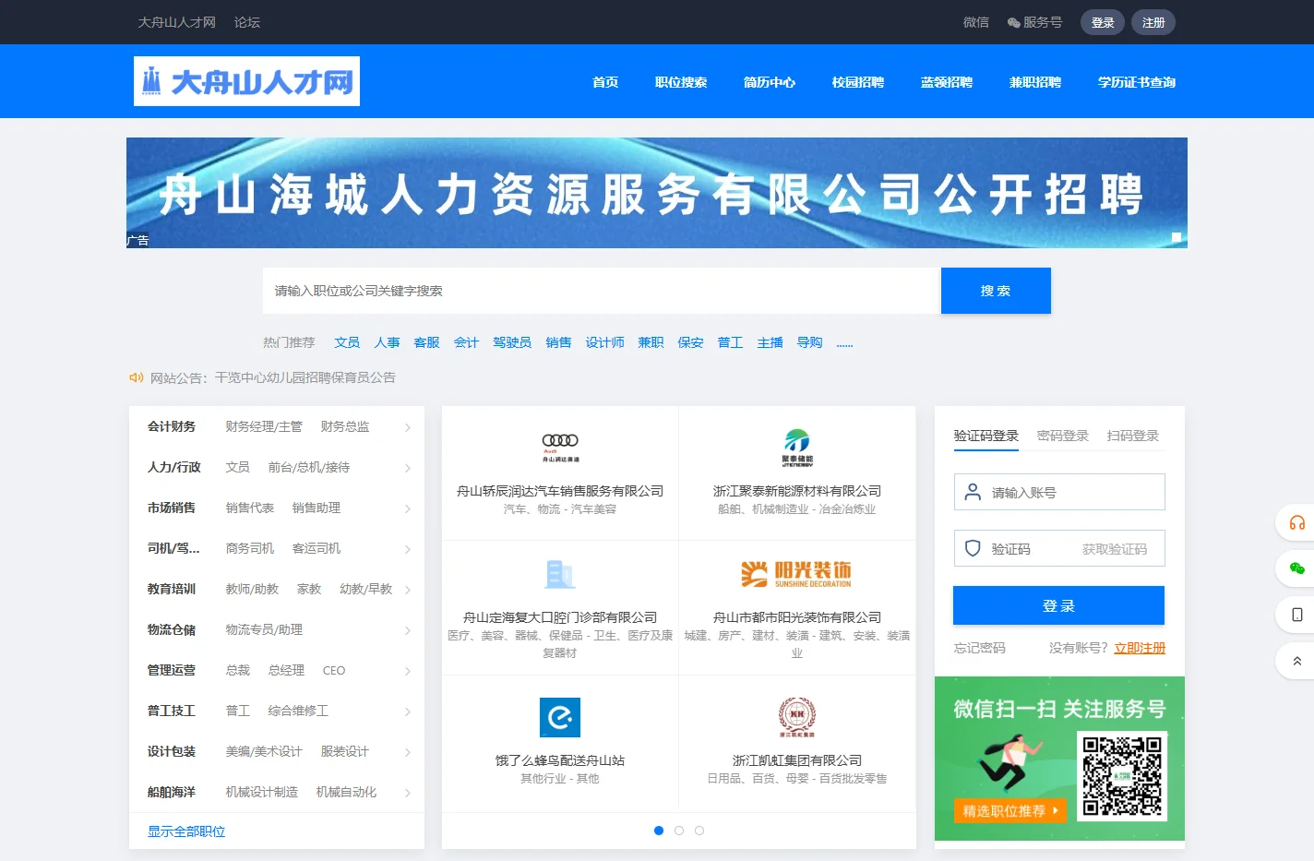Select the third company carousel dot
The height and width of the screenshot is (861, 1314).
click(699, 831)
